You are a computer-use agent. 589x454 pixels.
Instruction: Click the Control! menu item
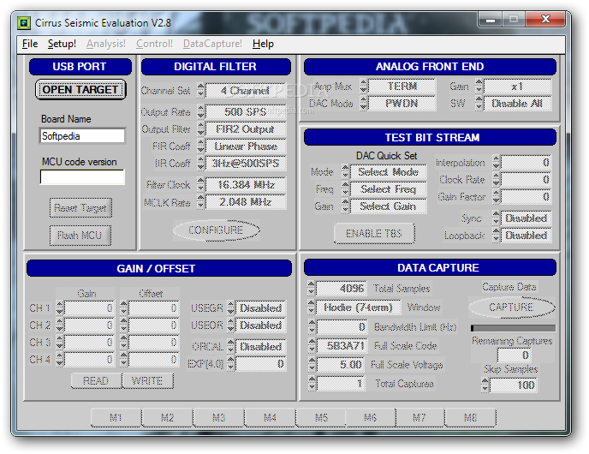[154, 44]
